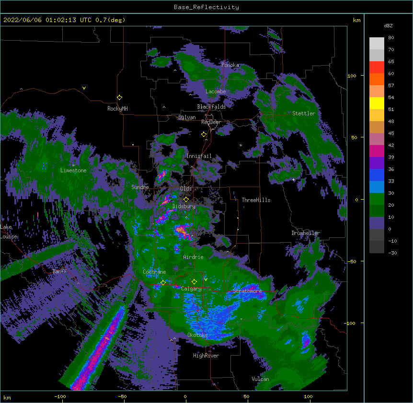Click the Lacombe label
The image size is (413, 403).
click(x=216, y=91)
